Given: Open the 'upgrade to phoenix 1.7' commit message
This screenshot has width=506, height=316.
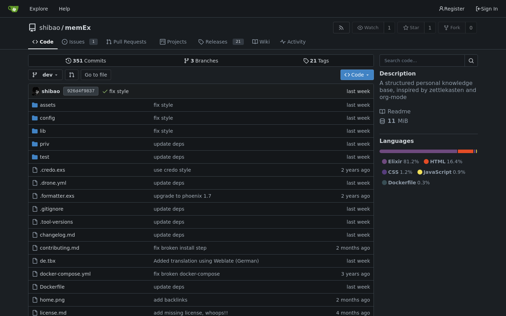Looking at the screenshot, I should [182, 196].
